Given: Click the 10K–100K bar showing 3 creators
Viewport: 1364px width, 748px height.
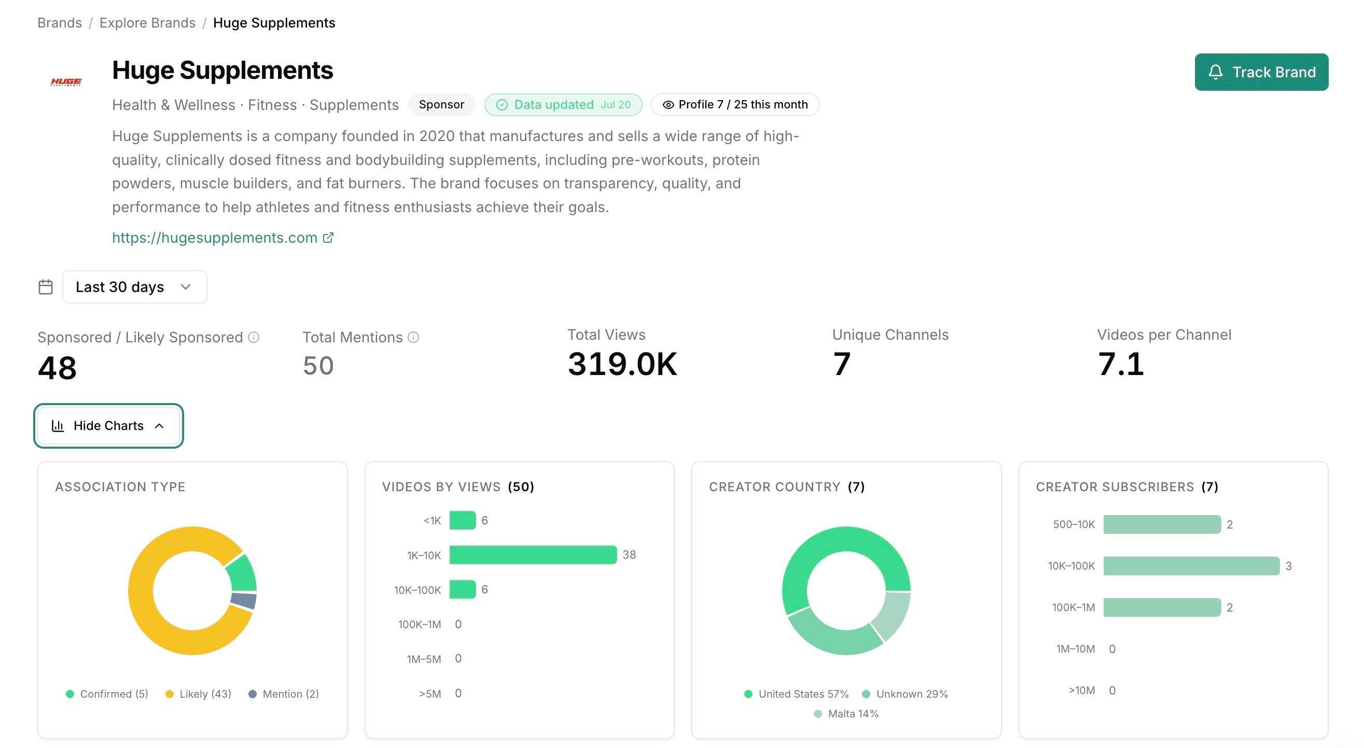Looking at the screenshot, I should click(1191, 566).
